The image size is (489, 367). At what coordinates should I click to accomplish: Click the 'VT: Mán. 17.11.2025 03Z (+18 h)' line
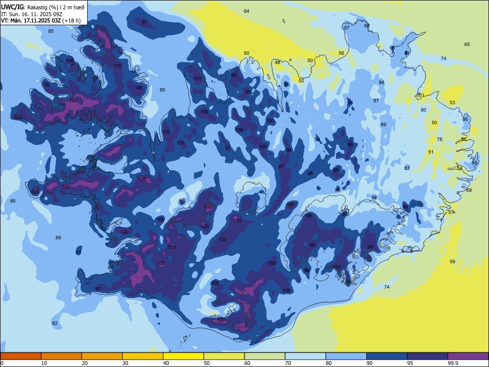pyautogui.click(x=41, y=21)
